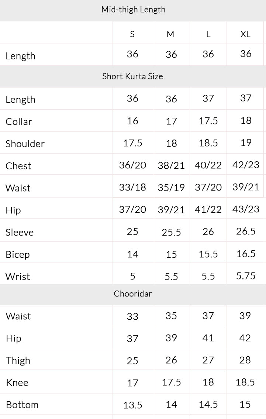The height and width of the screenshot is (419, 266).
Task: Select the Short Kurta Size header
Action: (x=132, y=76)
